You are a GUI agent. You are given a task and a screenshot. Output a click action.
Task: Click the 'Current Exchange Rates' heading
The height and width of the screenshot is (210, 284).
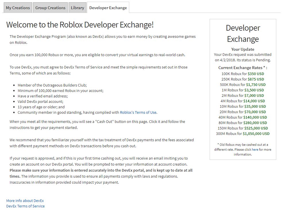tap(243, 68)
